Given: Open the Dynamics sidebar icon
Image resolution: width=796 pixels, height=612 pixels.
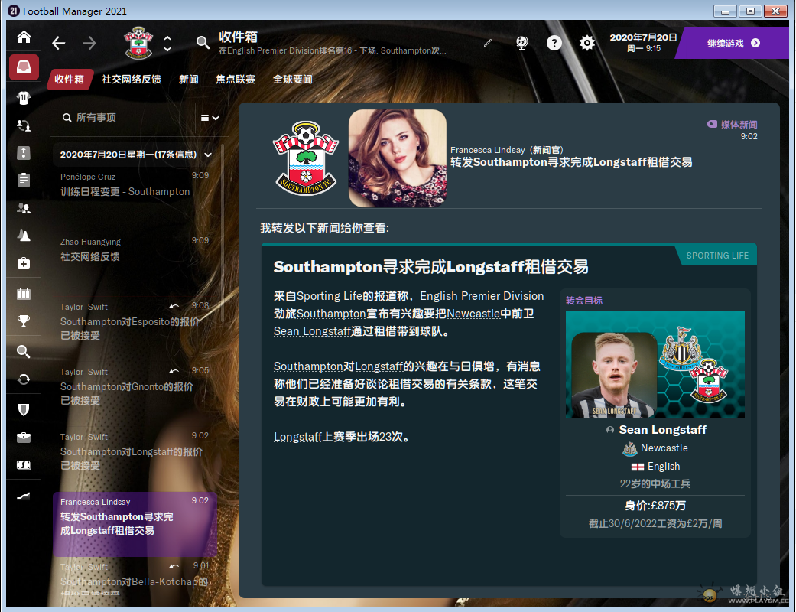Looking at the screenshot, I should (24, 125).
